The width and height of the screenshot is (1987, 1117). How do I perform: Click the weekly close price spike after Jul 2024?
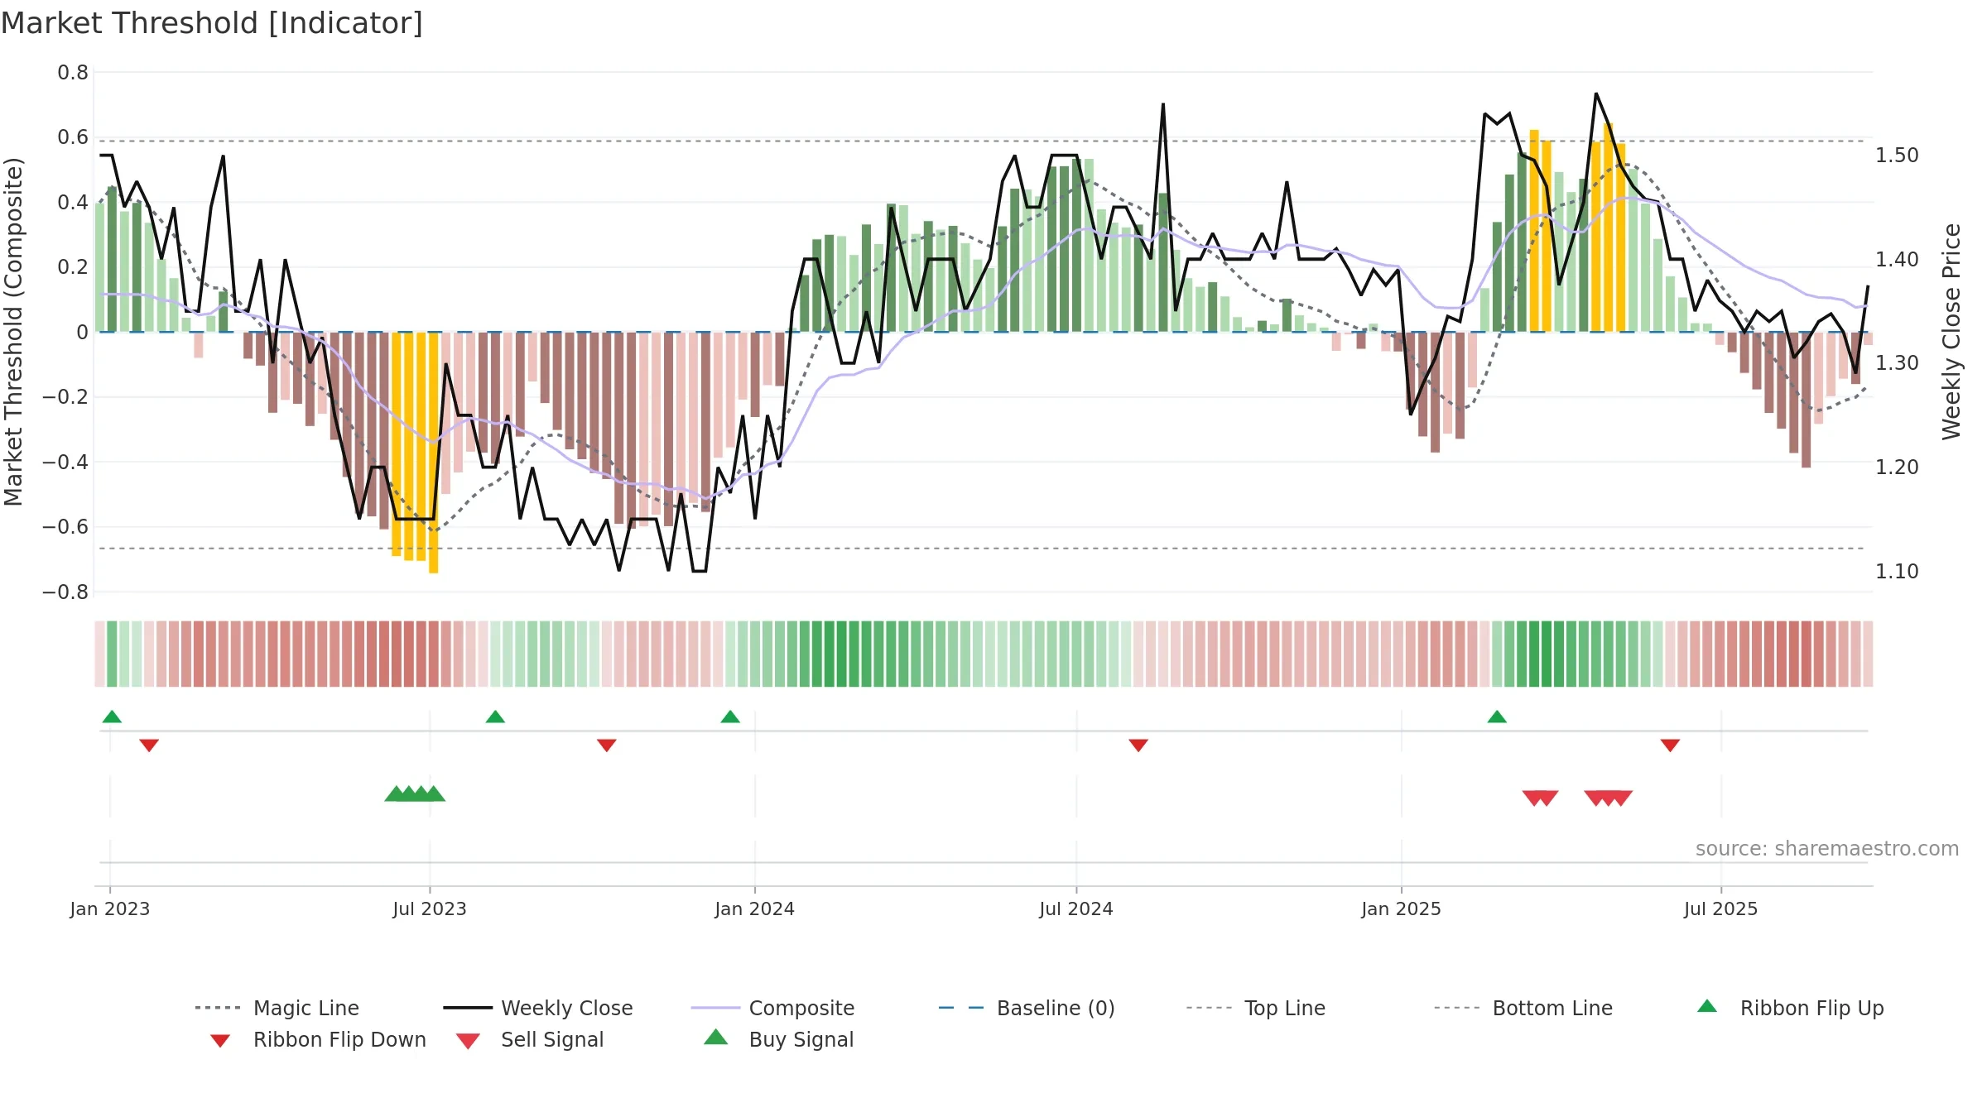click(x=1163, y=105)
